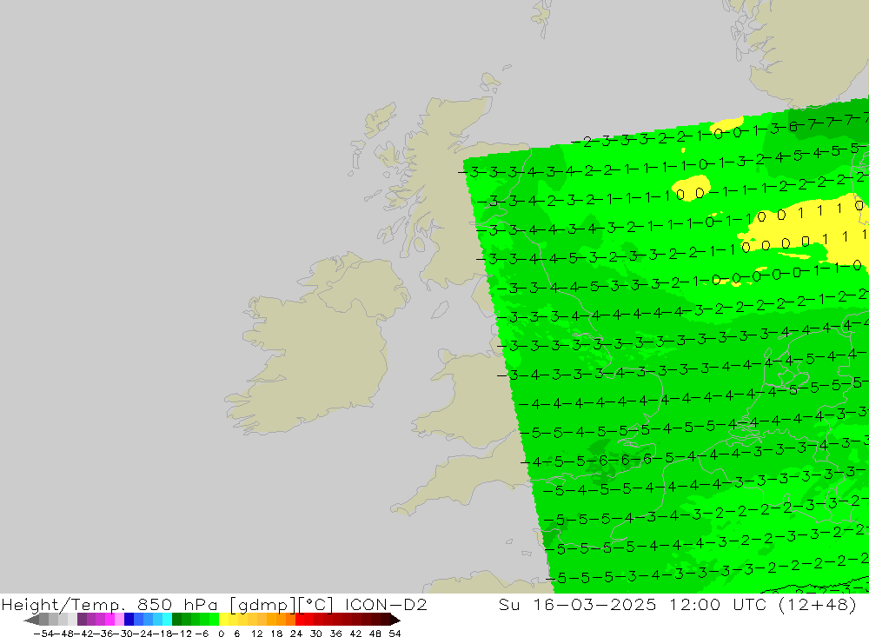Click the '-36' legend label
The image size is (869, 637).
[105, 634]
